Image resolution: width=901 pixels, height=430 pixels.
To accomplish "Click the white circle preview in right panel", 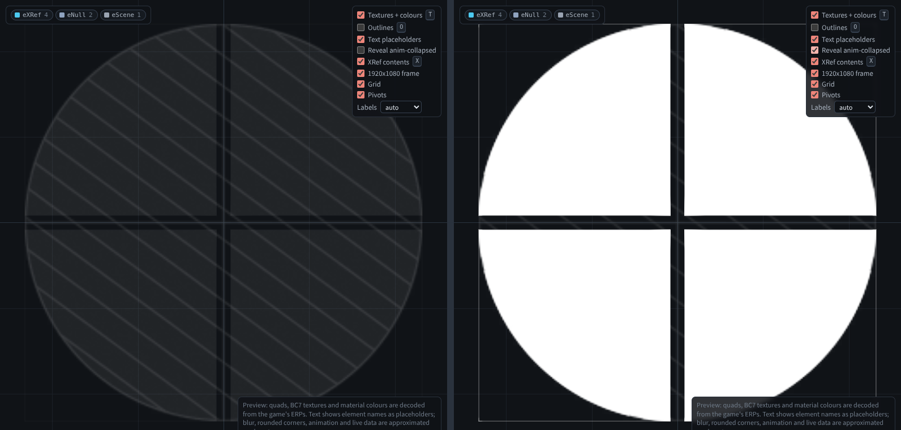I will [x=677, y=222].
